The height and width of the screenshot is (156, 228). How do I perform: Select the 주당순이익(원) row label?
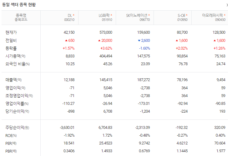pyautogui.click(x=17, y=128)
